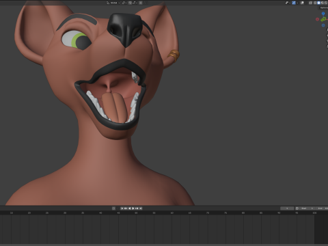
Task: Open proportional editing falloff dropdown
Action: click(146, 3)
